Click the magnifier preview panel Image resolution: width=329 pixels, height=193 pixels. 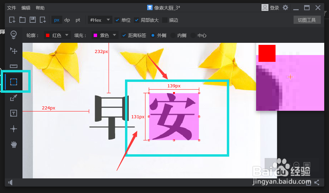pyautogui.click(x=290, y=77)
